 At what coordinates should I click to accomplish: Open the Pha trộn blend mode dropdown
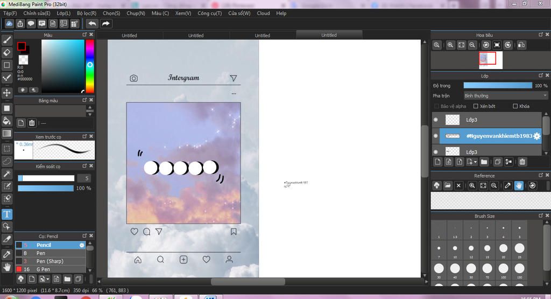505,96
